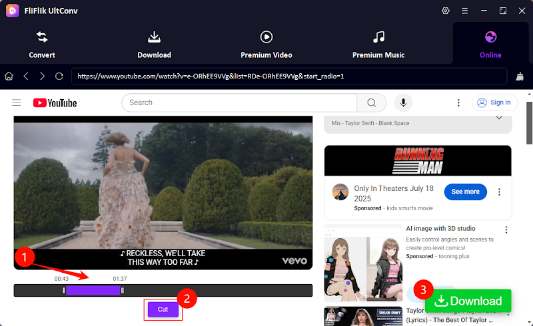Screen dimensions: 533x326
Task: Click the YouTube logo
Action: [x=55, y=102]
